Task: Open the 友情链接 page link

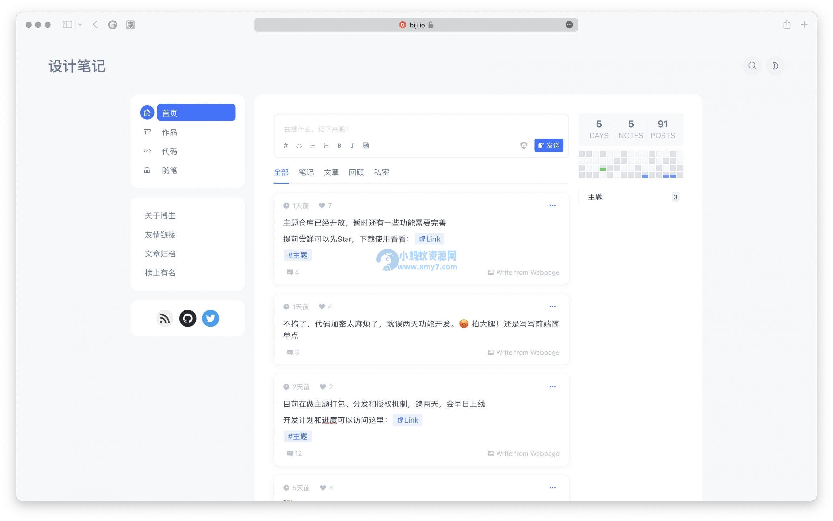Action: (160, 235)
